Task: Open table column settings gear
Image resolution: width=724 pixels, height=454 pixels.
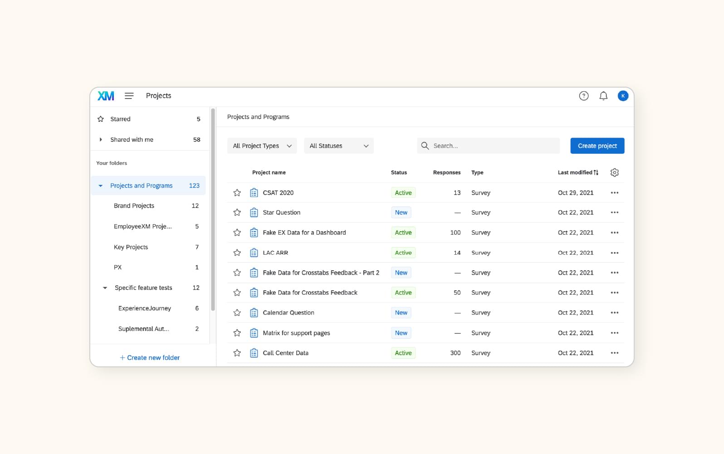Action: (615, 173)
